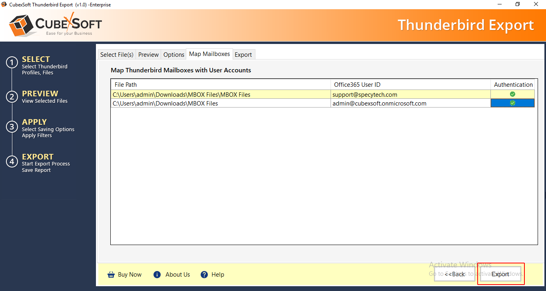Click step 4 circle icon for Export

12,161
